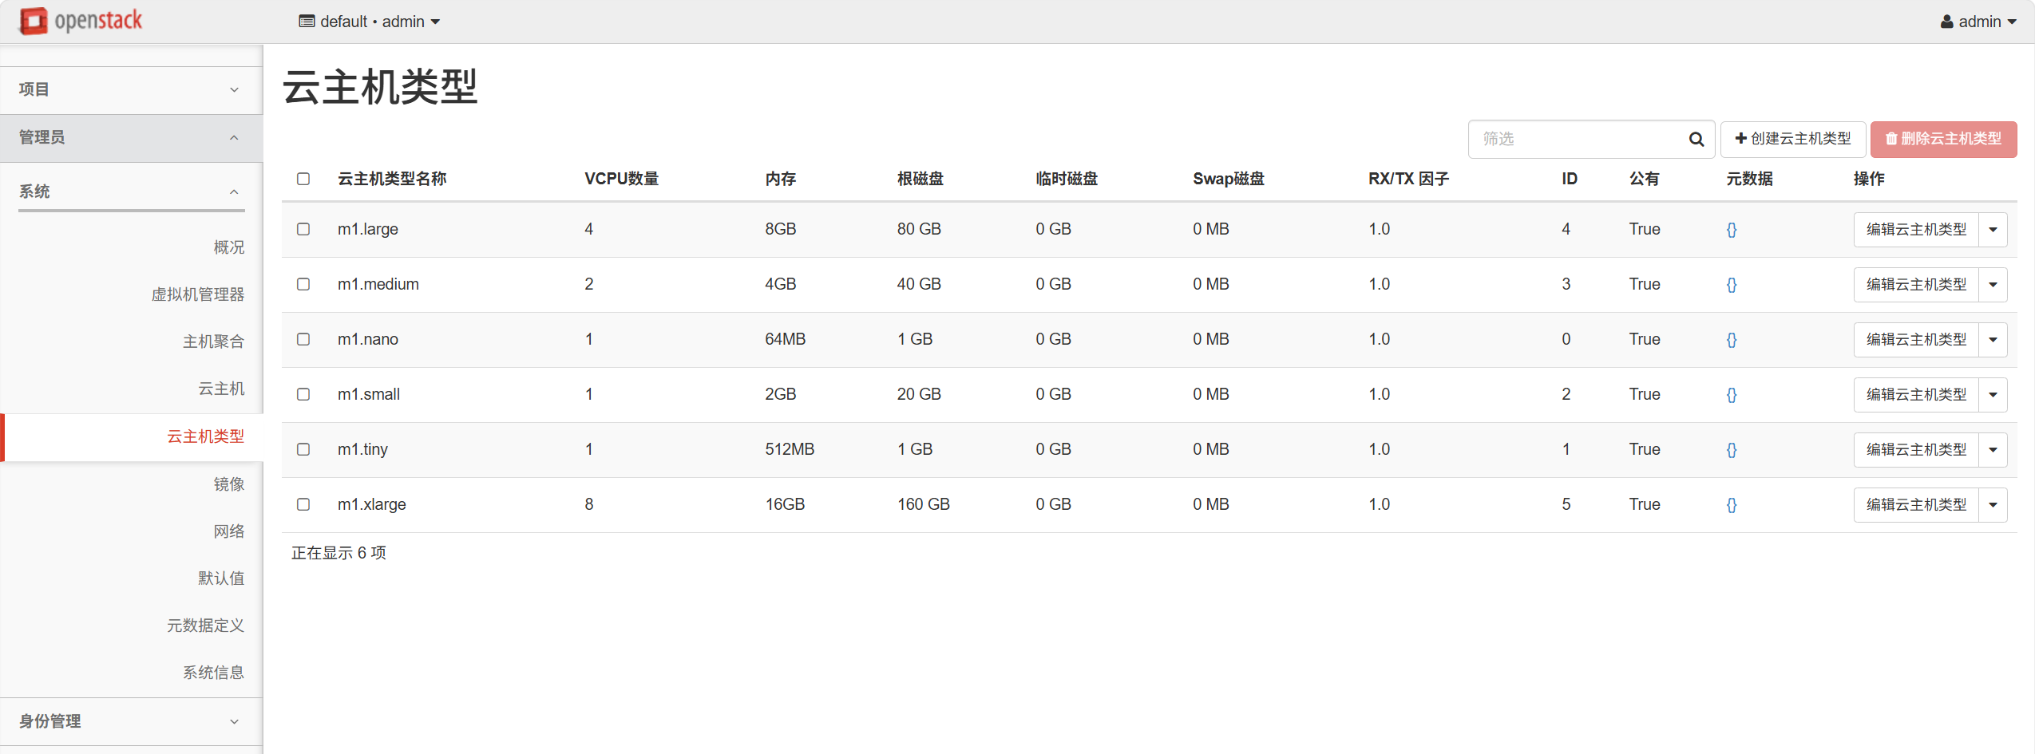The width and height of the screenshot is (2035, 754).
Task: Click the m1.xlarge flavor name
Action: [371, 504]
